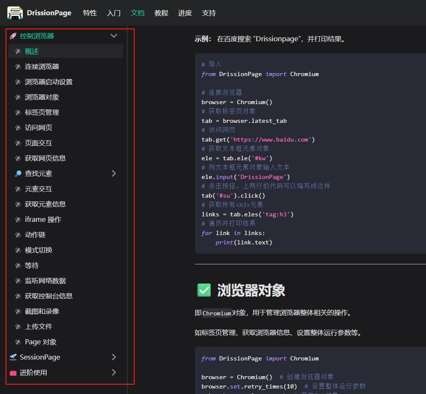Click the 浏览器对象 section heading
Viewport: 426px width, 394px height.
point(251,290)
